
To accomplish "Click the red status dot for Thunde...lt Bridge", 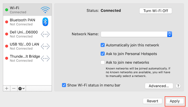I will click(x=7, y=58).
